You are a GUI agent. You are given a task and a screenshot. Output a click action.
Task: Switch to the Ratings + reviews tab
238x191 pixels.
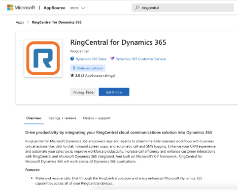(x=62, y=118)
